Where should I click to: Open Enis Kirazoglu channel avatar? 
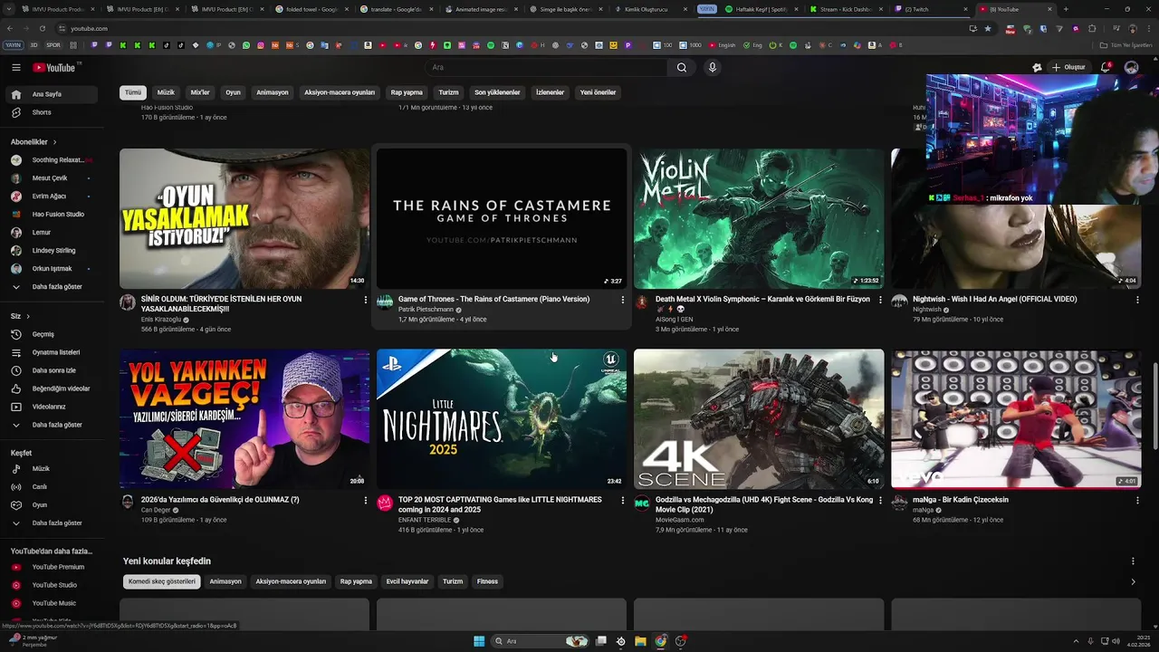[x=128, y=302]
